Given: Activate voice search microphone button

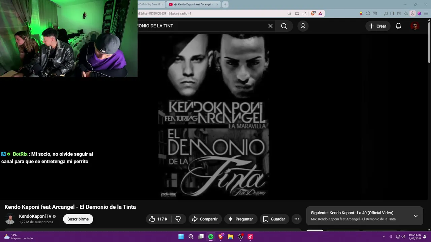Looking at the screenshot, I should tap(303, 26).
